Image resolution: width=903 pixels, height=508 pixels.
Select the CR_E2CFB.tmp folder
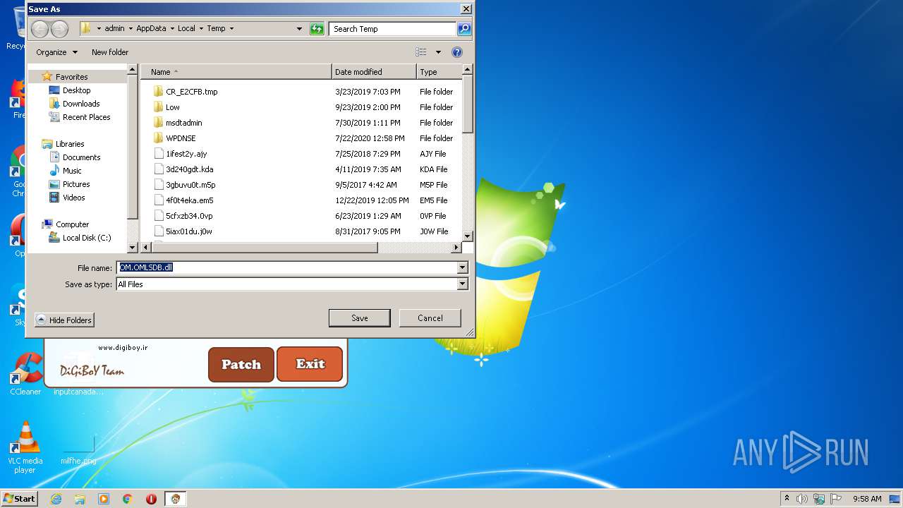click(x=191, y=92)
